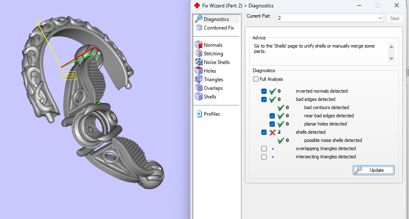
Task: Click the Update button
Action: tap(374, 170)
